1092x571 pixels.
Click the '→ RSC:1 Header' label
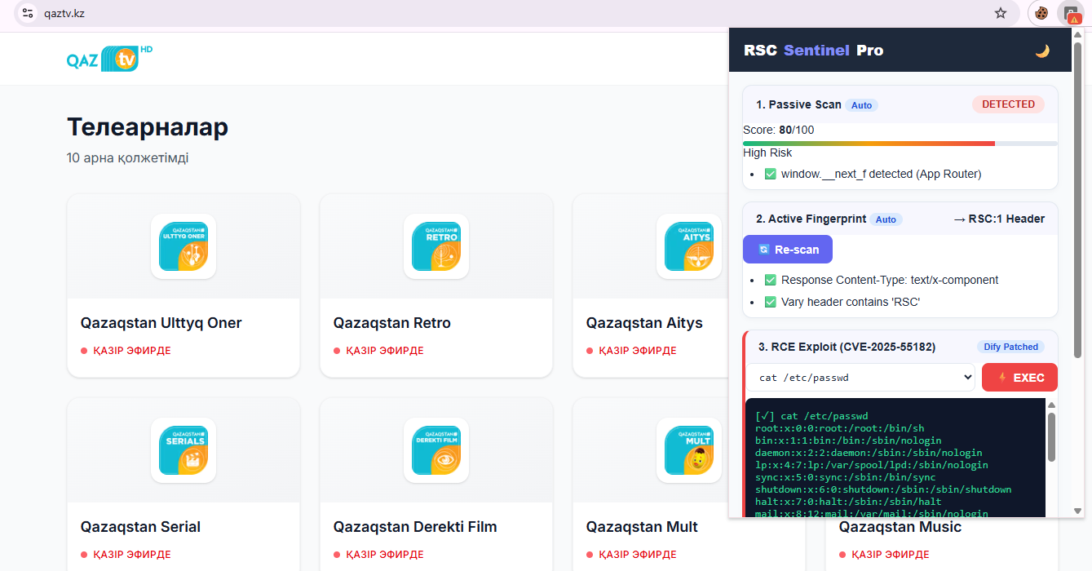click(x=999, y=219)
